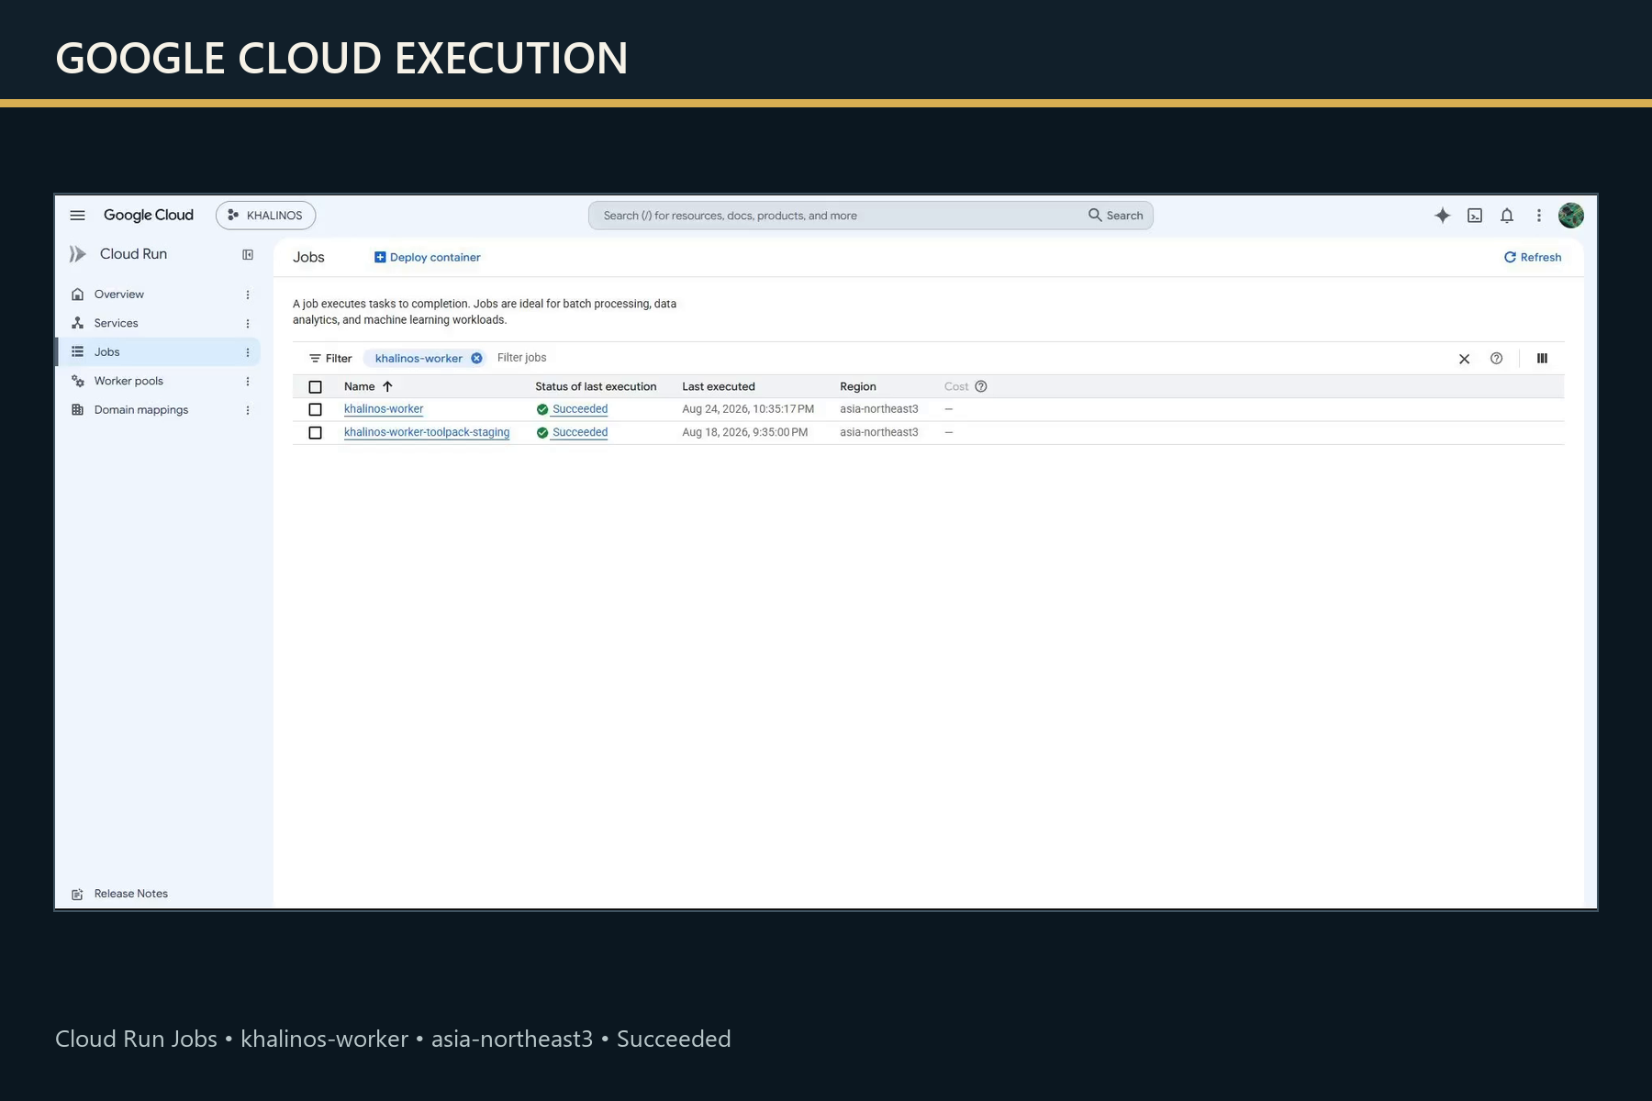
Task: Check the khalinos-worker job row
Action: tap(315, 409)
